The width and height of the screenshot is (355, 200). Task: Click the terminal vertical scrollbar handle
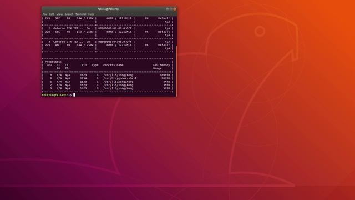[176, 71]
